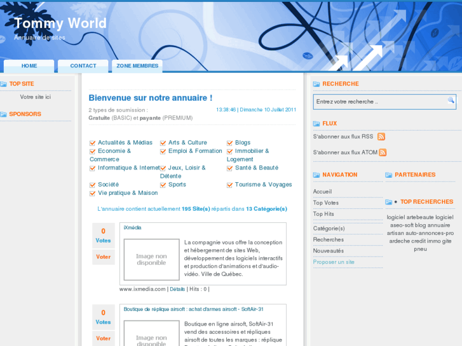Click 'artebeaute' tag in top recherches
The image size is (462, 346).
click(420, 217)
